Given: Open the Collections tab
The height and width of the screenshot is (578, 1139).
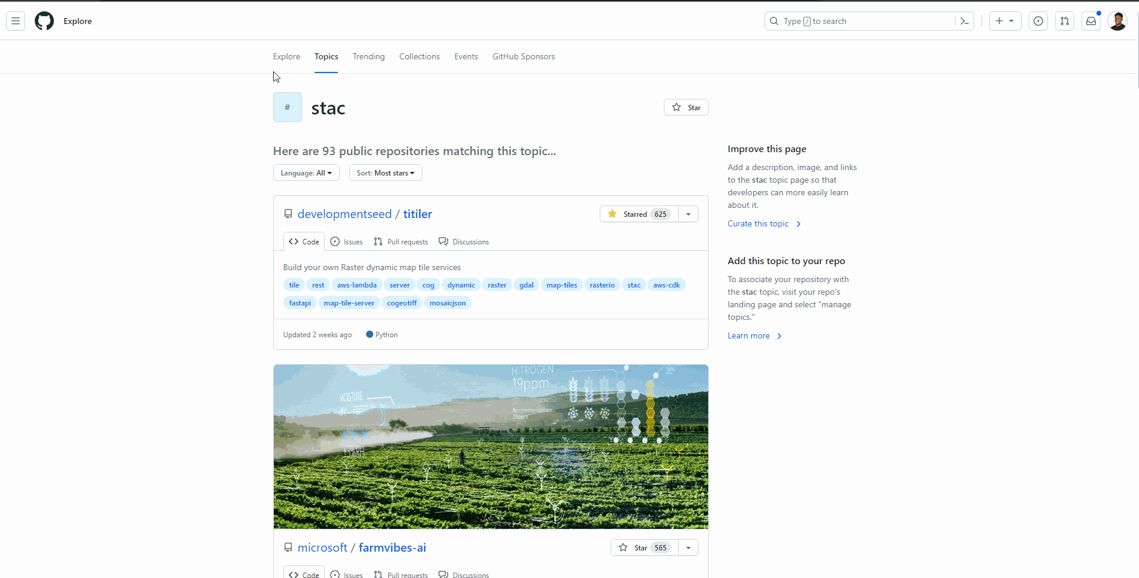Looking at the screenshot, I should coord(419,56).
